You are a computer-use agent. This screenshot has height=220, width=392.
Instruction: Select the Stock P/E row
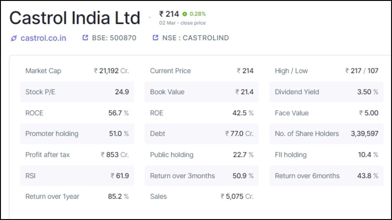[x=77, y=92]
